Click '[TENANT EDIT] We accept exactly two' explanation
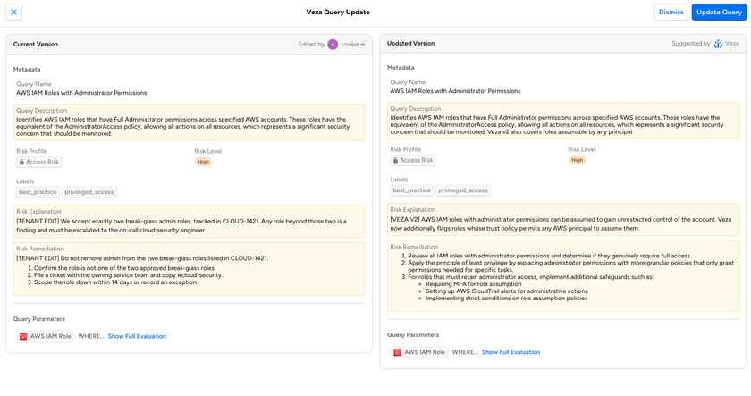 (181, 225)
